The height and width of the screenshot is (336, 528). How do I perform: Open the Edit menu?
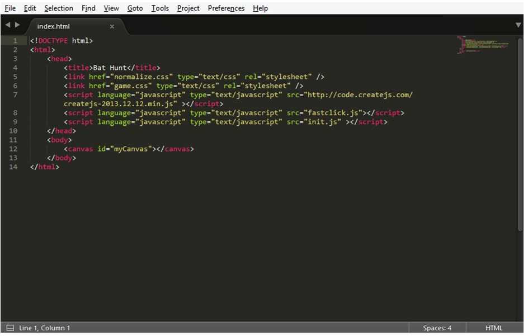(30, 8)
